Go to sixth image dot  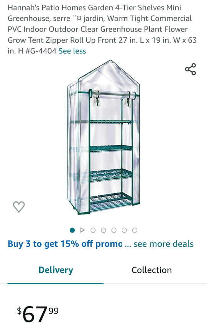tap(124, 230)
